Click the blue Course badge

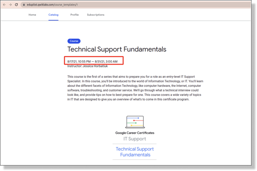(74, 41)
